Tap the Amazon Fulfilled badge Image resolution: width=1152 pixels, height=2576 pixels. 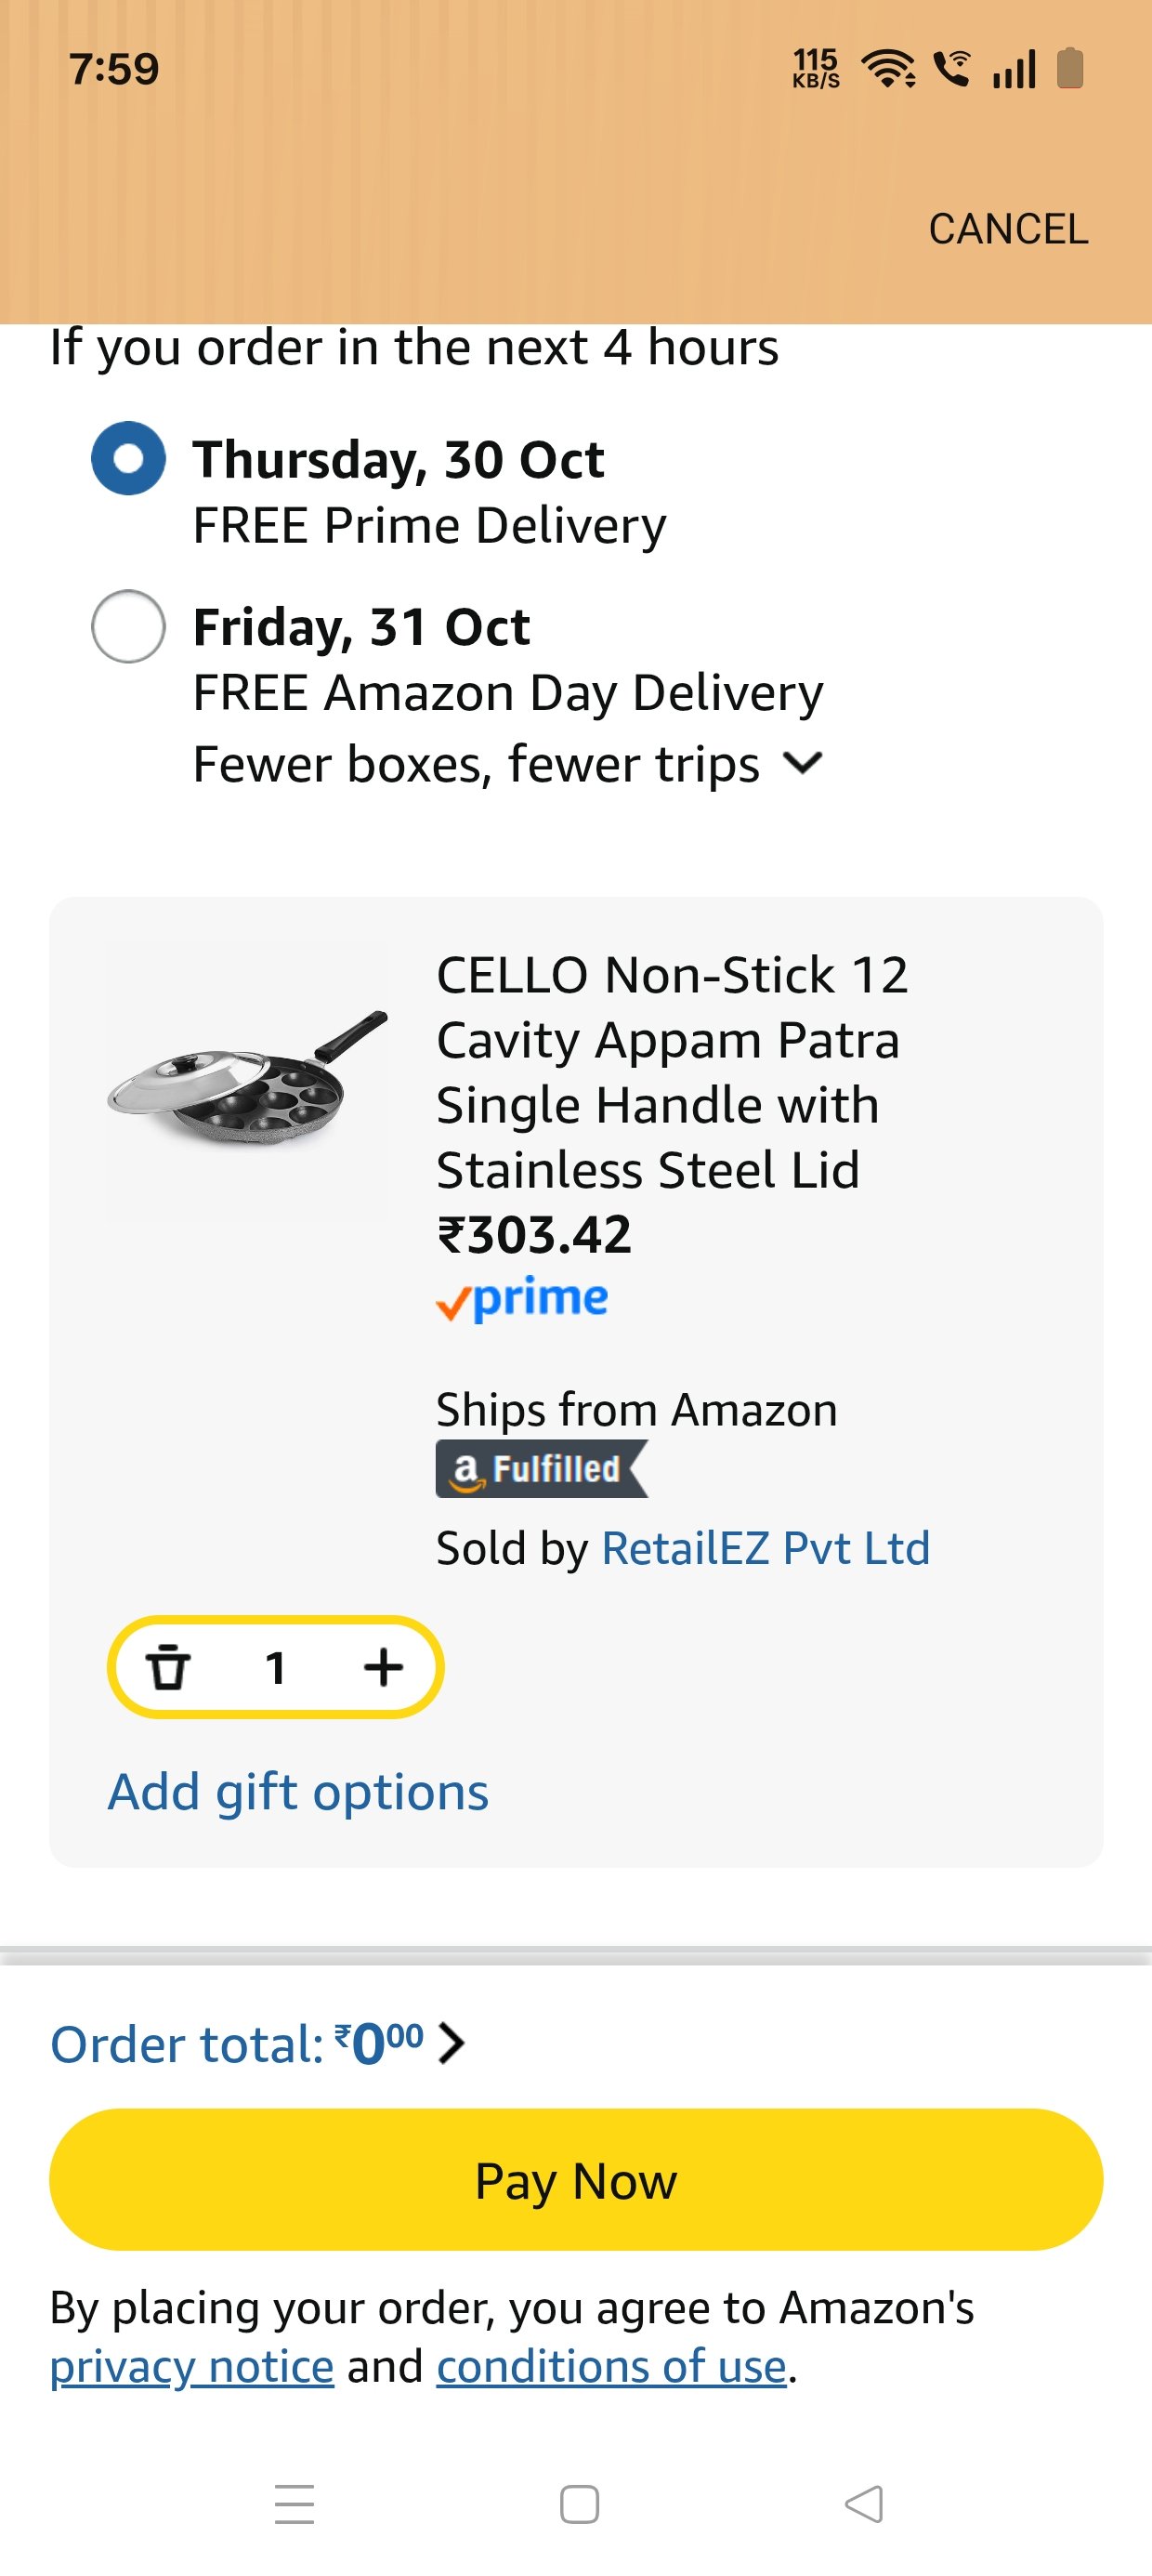click(541, 1469)
